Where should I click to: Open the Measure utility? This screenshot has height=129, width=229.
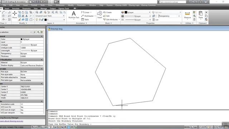tap(187, 15)
